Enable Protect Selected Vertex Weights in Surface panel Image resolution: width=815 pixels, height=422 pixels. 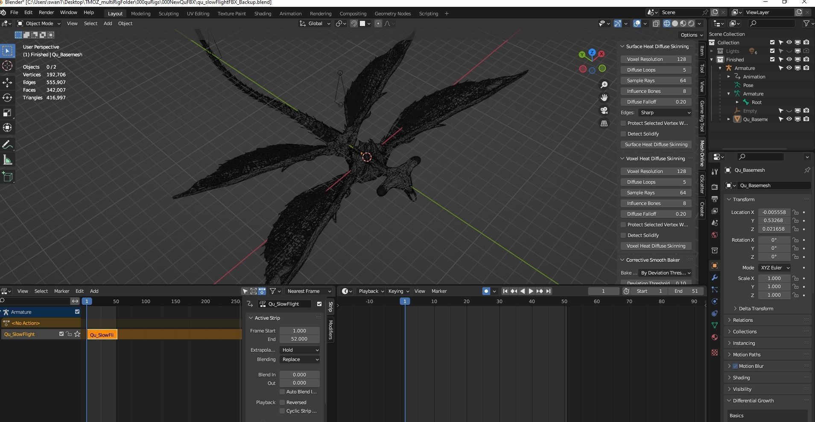(623, 123)
